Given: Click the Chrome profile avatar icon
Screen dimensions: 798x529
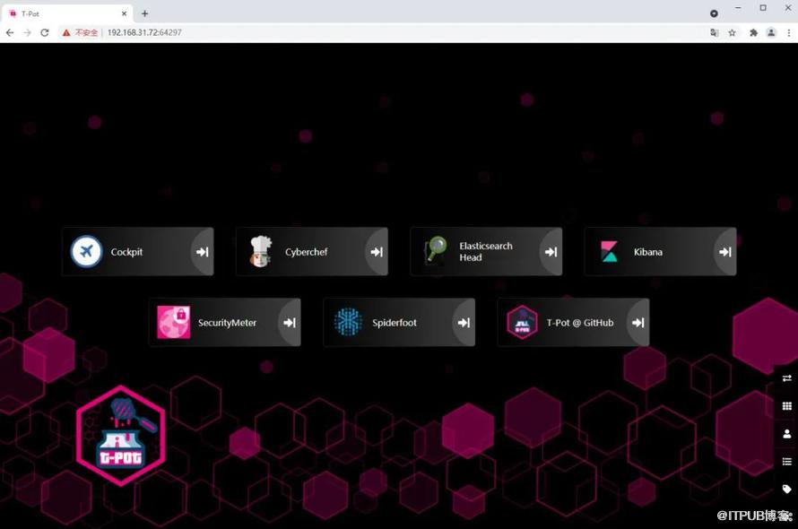Looking at the screenshot, I should [771, 32].
